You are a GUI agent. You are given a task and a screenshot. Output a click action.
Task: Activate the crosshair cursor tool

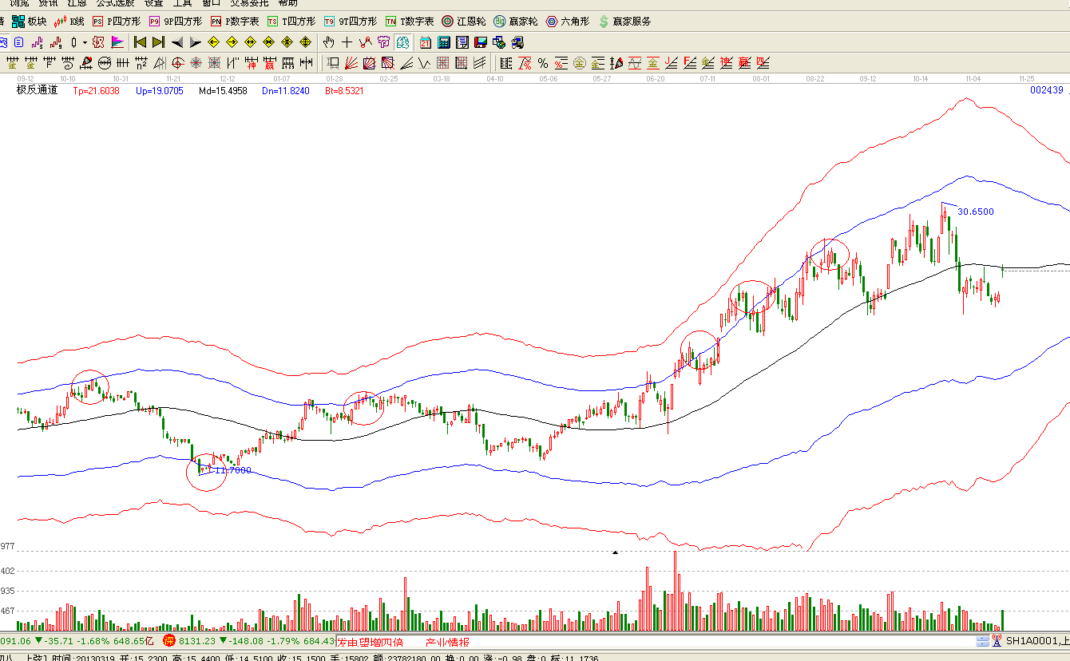[347, 42]
